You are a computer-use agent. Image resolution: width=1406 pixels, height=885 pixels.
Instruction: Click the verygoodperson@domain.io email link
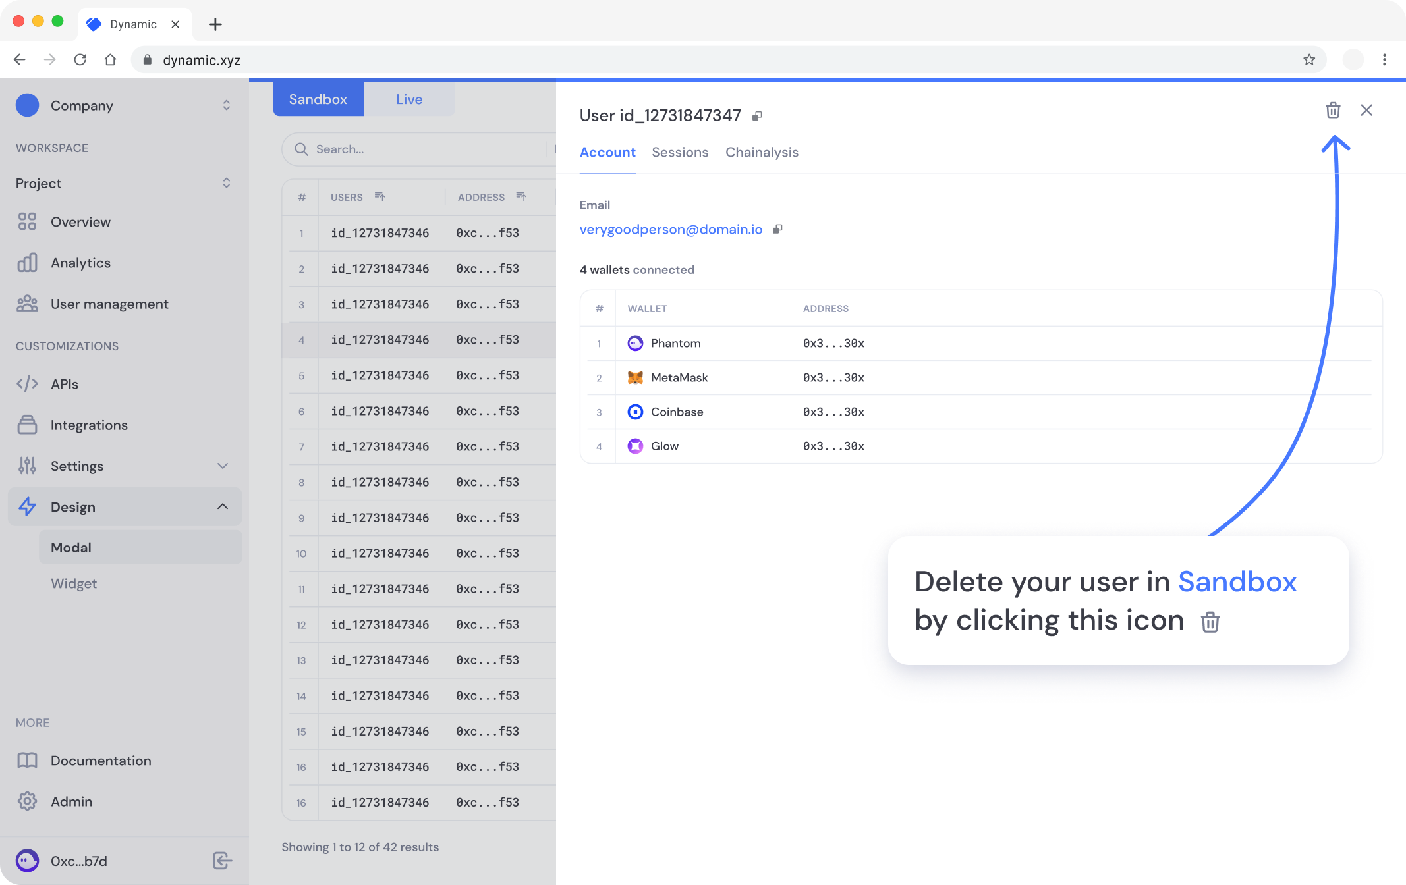coord(670,229)
